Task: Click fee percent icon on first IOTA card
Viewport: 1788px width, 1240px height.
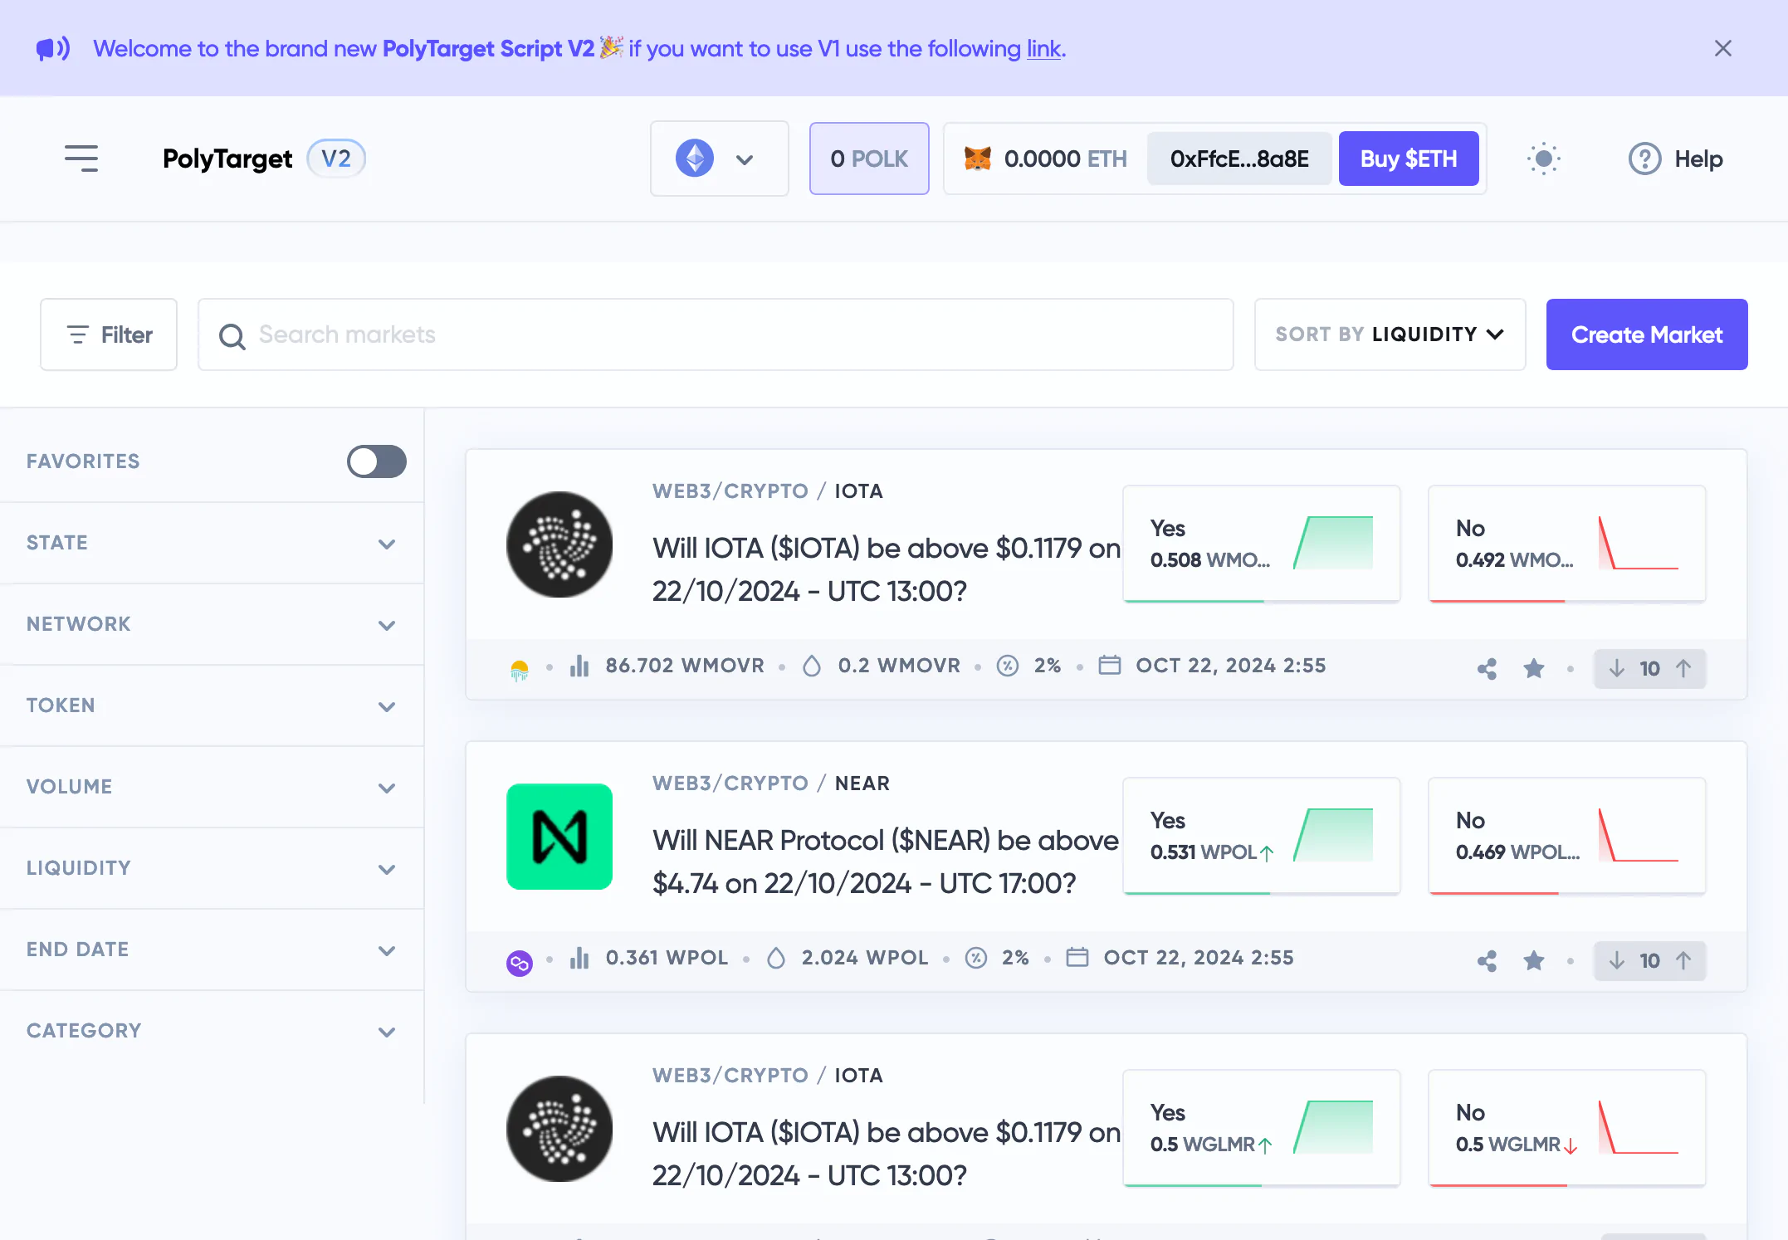Action: (1008, 666)
